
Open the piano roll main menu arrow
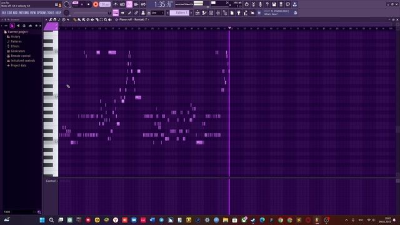46,19
